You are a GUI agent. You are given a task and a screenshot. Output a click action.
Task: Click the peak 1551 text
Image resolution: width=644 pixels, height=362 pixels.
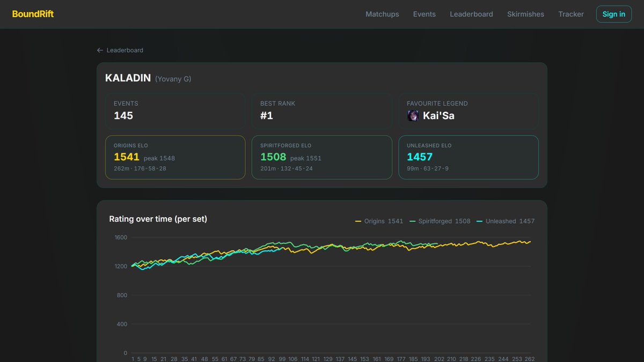tap(306, 158)
